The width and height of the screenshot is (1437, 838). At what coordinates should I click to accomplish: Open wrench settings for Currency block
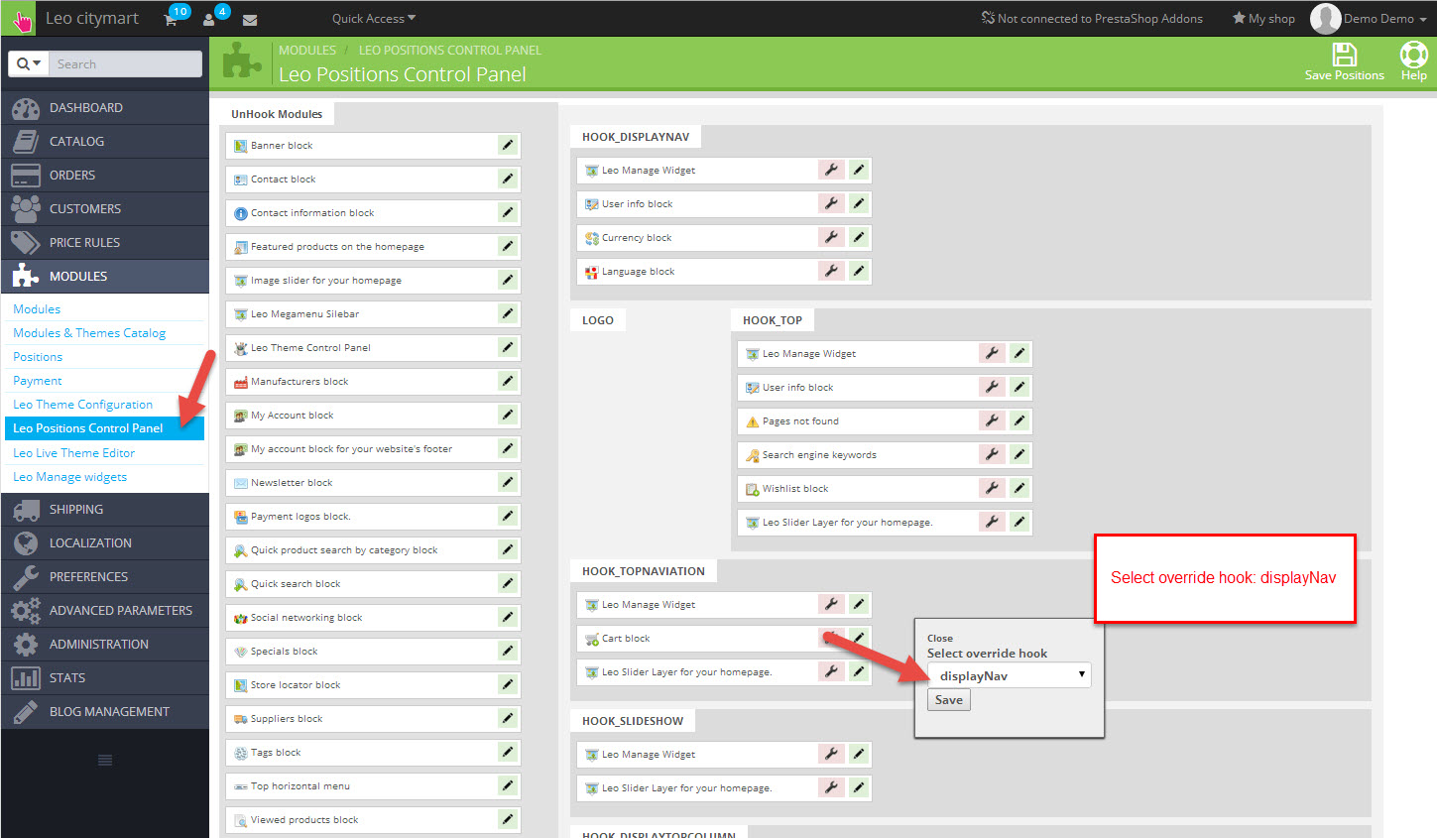click(x=831, y=238)
